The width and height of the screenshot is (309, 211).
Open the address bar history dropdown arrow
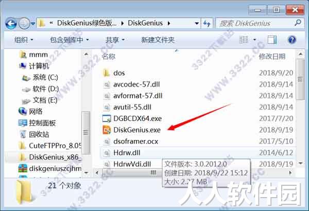pyautogui.click(x=197, y=24)
